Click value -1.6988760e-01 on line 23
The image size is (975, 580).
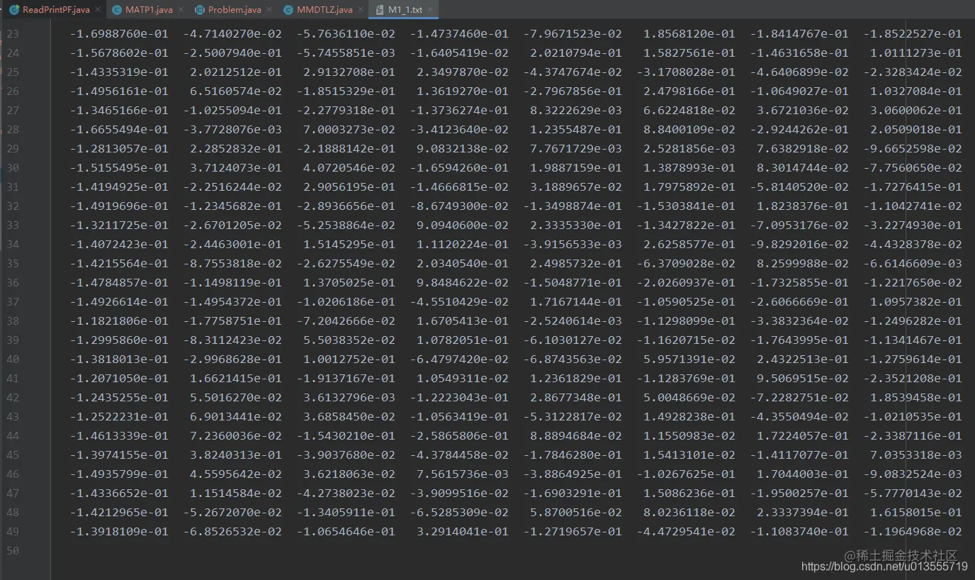(x=119, y=34)
